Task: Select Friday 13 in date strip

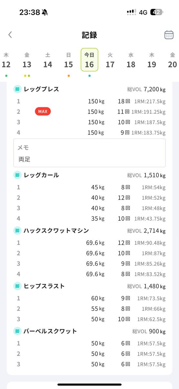Action: (27, 61)
